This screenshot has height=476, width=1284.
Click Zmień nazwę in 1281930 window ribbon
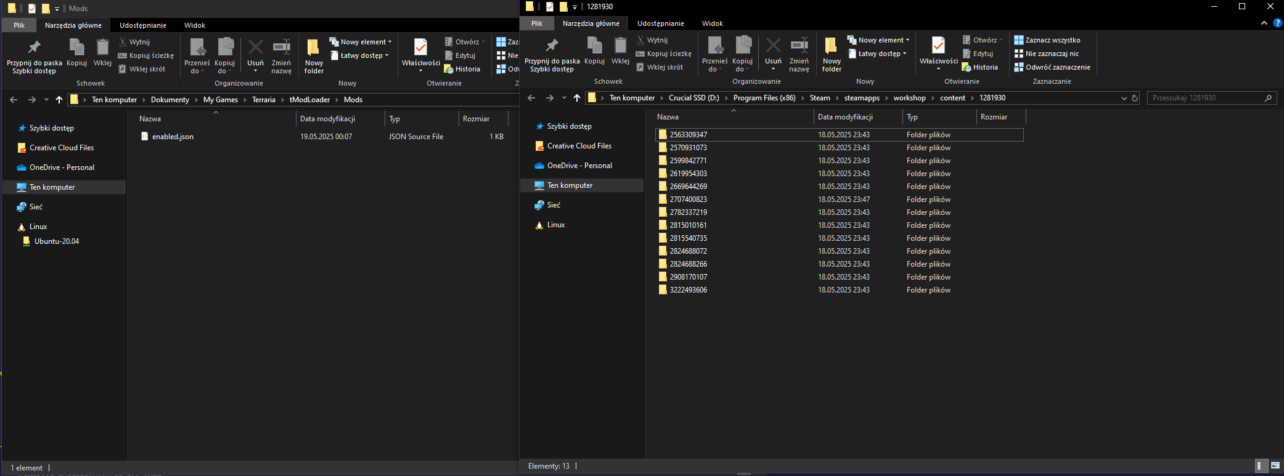pyautogui.click(x=799, y=55)
